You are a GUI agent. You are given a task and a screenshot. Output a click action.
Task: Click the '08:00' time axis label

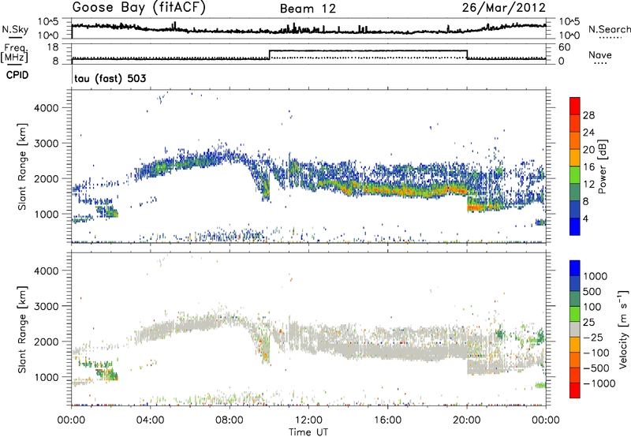pos(230,420)
